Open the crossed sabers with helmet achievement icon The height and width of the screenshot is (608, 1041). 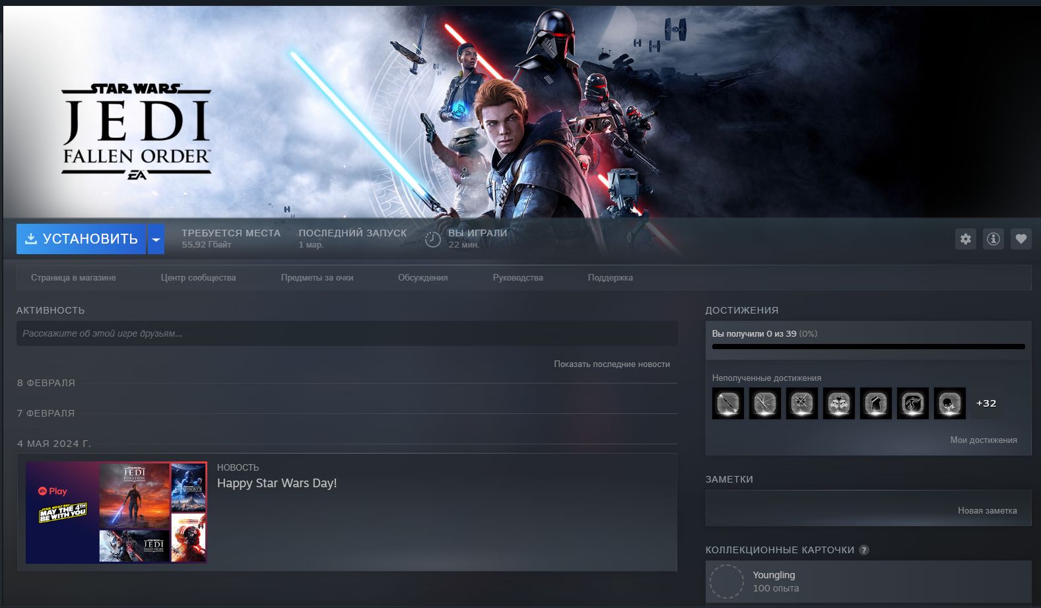(802, 403)
